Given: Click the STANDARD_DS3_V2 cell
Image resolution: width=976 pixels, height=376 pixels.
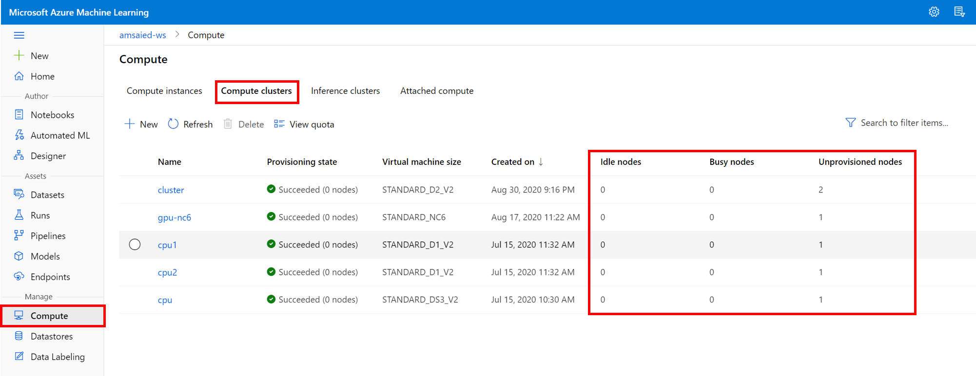Looking at the screenshot, I should tap(420, 299).
